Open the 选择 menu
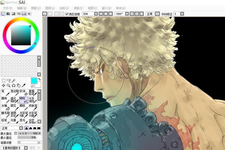This screenshot has width=225, height=150. (64, 8)
